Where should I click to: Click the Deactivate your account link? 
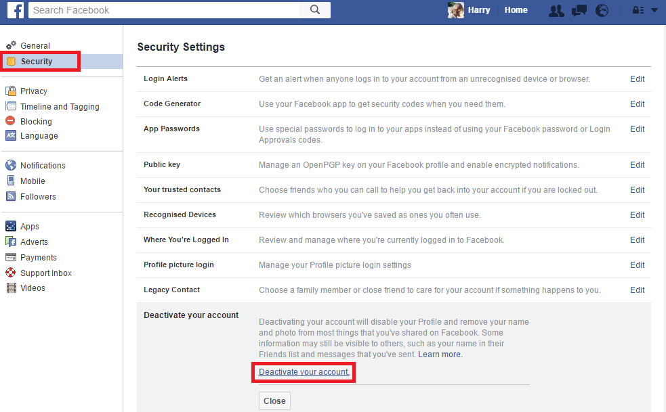click(304, 371)
